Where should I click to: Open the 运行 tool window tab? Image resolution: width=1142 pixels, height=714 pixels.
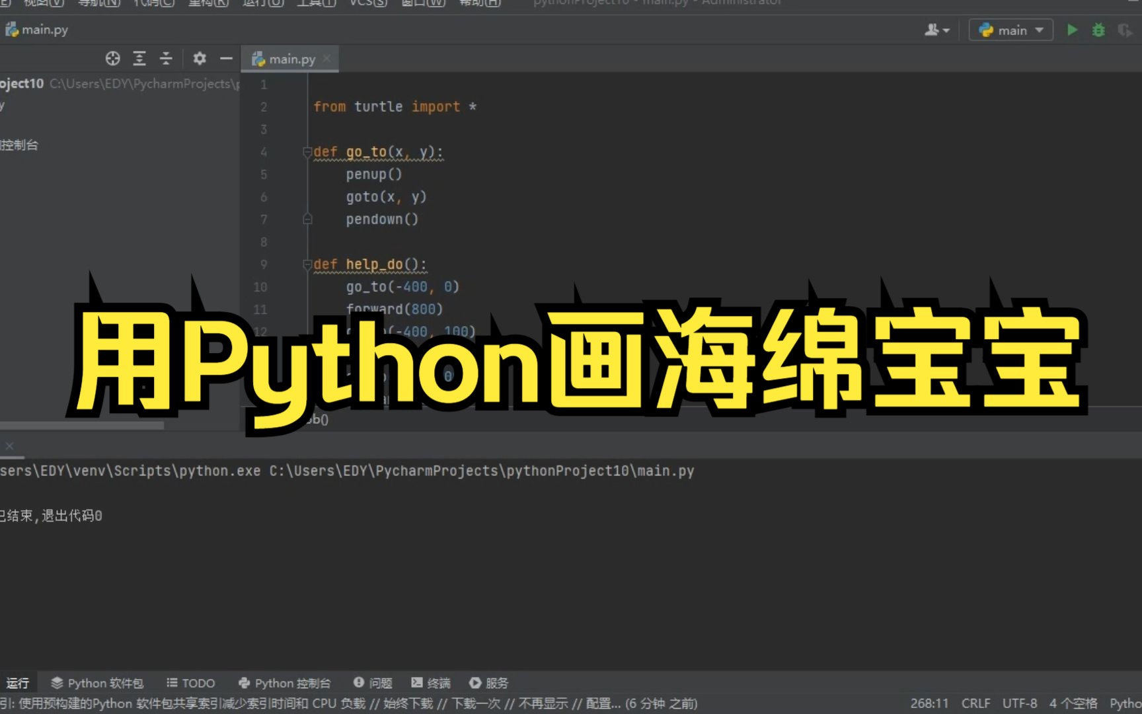coord(18,683)
